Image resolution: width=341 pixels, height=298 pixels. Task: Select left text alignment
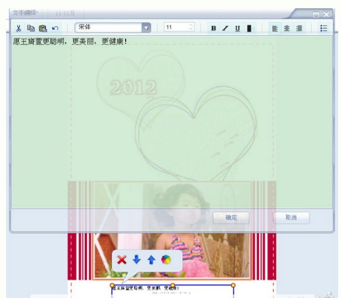[x=275, y=28]
